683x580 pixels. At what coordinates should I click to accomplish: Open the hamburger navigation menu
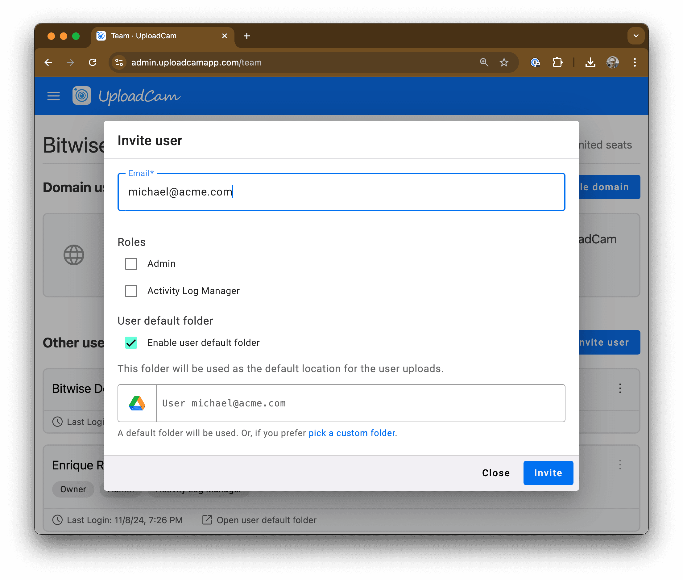click(x=54, y=96)
